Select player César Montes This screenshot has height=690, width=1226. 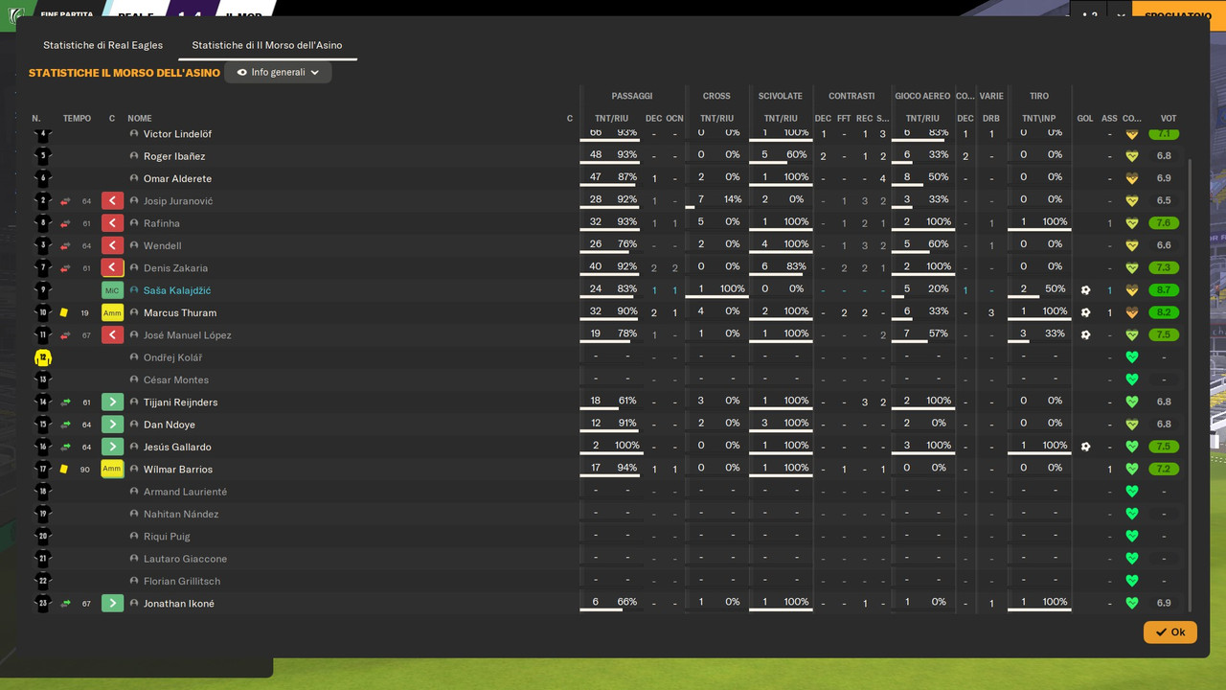[176, 379]
